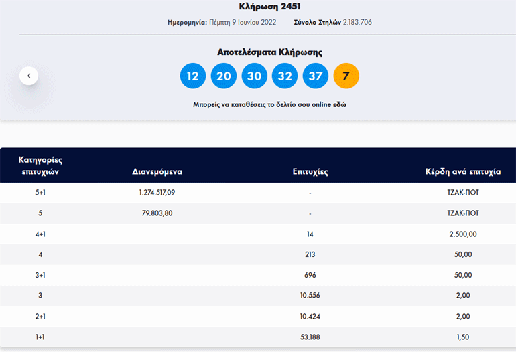Click the blue ball numbered 30

click(x=254, y=76)
